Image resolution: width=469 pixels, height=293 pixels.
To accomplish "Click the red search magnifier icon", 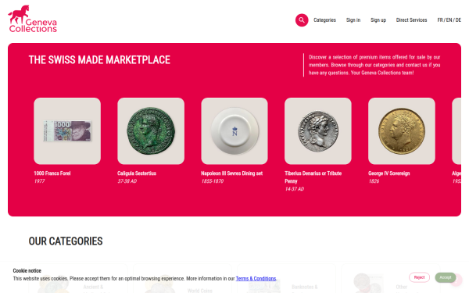I will [x=302, y=20].
